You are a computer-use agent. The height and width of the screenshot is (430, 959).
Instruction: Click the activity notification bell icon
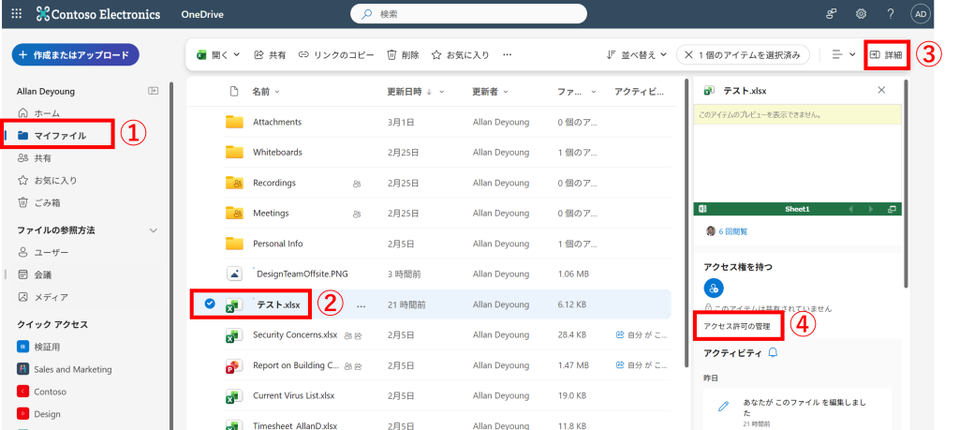(x=773, y=352)
